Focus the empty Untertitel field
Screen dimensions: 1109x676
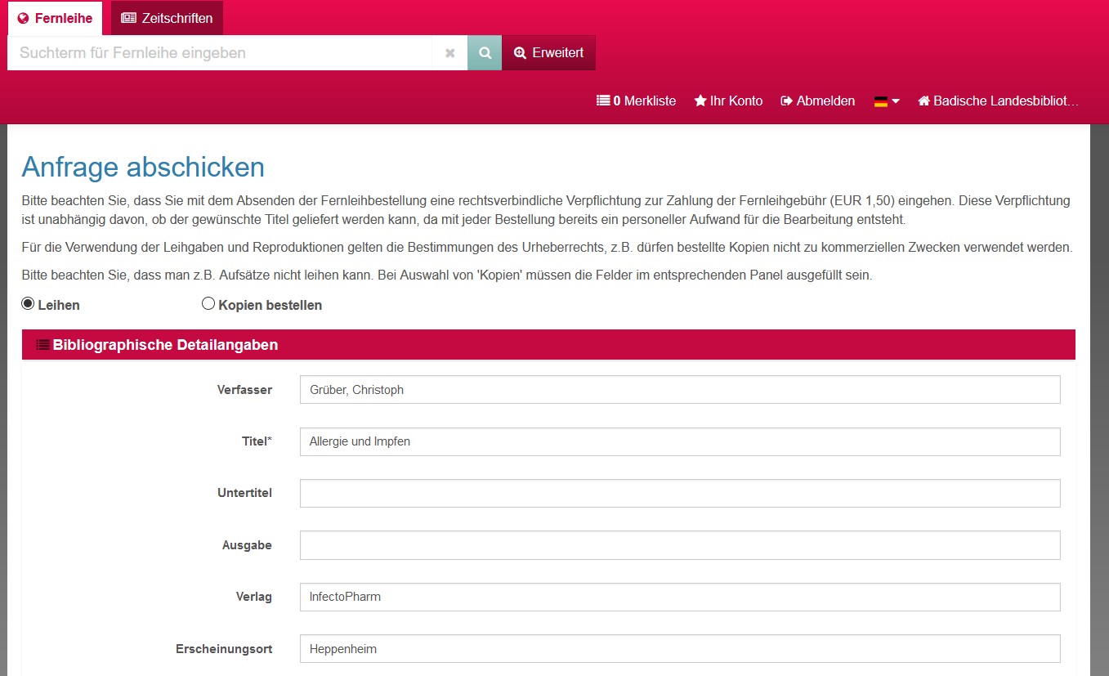point(680,493)
